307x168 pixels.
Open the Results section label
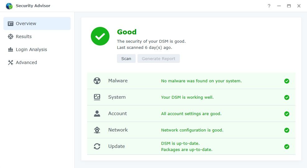point(24,37)
